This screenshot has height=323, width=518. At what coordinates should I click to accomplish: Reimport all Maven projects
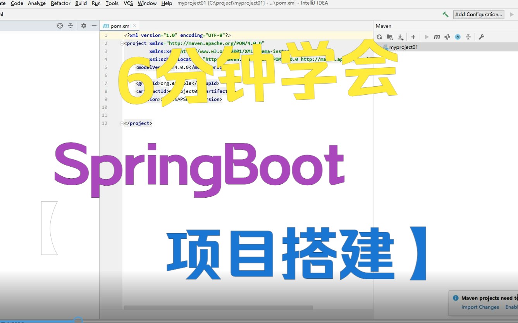tap(379, 37)
